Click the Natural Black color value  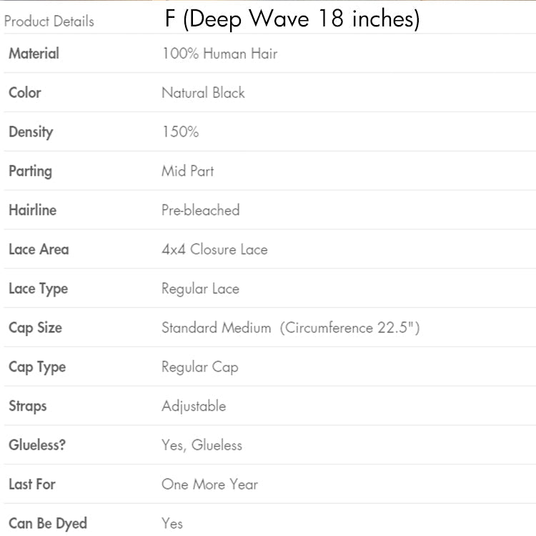(203, 93)
